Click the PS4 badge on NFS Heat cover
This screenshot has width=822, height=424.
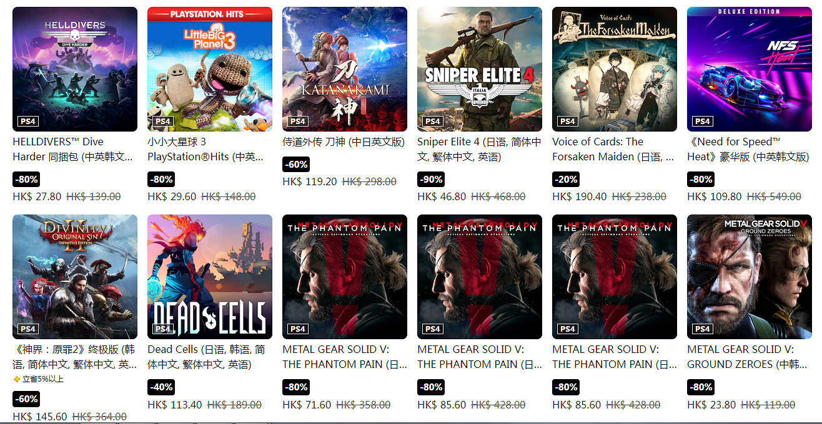[702, 121]
